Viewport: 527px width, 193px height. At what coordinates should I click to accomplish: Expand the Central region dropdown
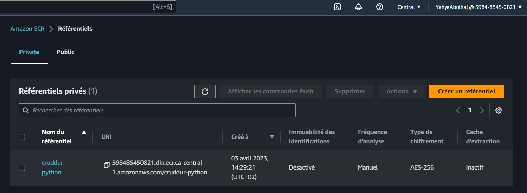(x=409, y=7)
